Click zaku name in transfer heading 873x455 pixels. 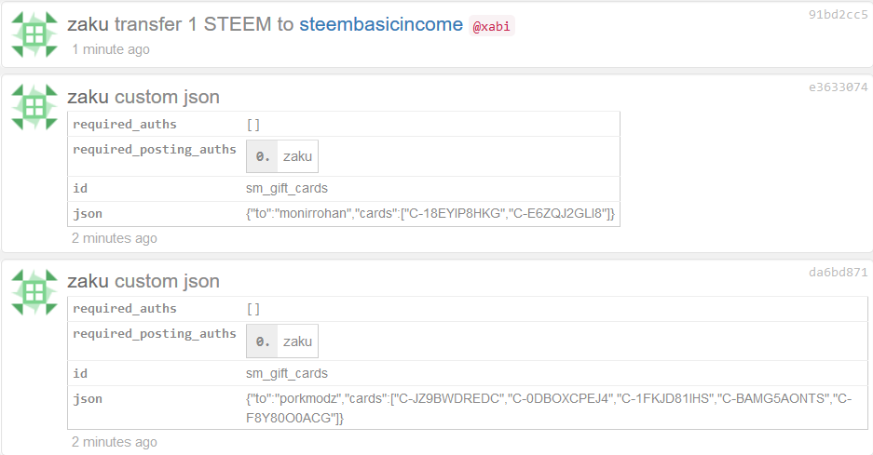88,24
